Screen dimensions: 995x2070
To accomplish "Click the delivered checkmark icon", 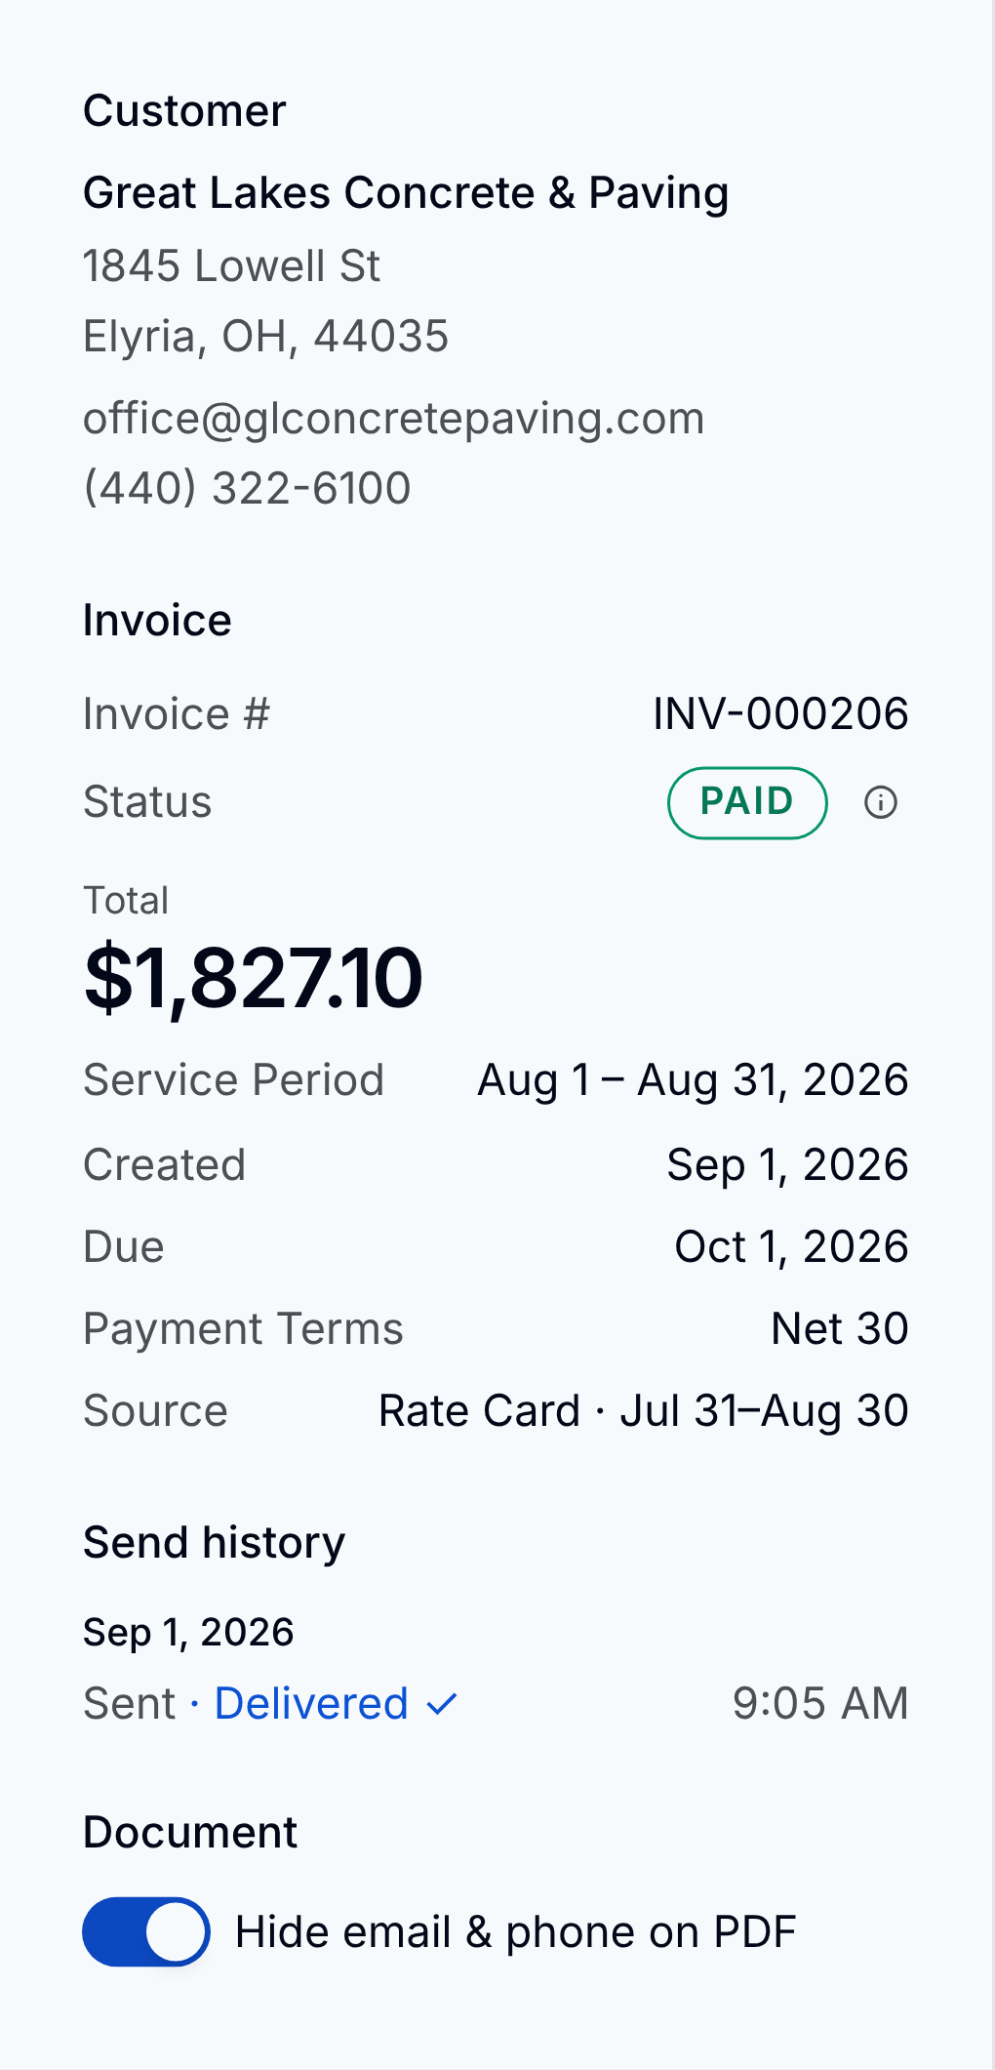I will click(x=442, y=1705).
